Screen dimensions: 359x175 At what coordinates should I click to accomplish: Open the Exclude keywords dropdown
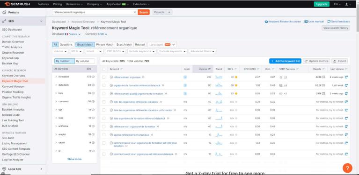173,51
